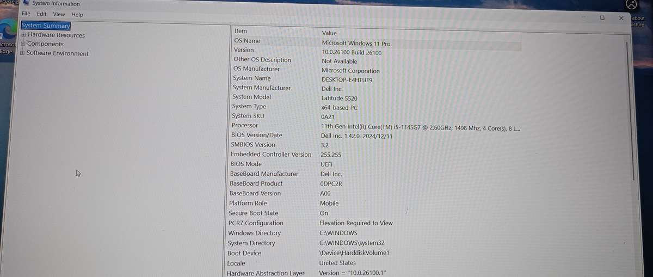Click the 0DPC2R value

[x=331, y=184]
